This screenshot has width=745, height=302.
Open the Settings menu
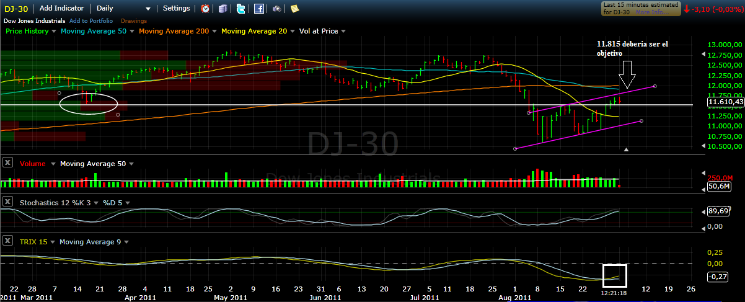pyautogui.click(x=177, y=9)
